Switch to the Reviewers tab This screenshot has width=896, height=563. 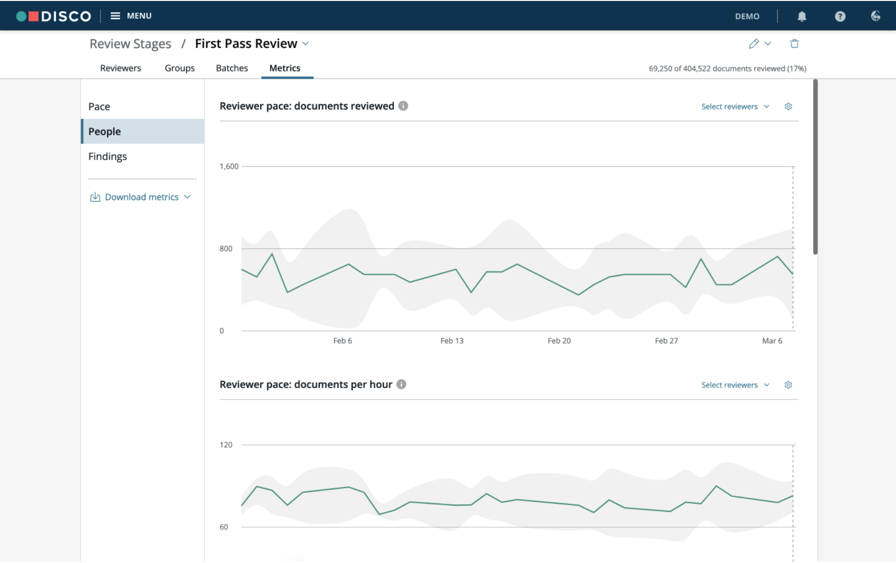tap(121, 68)
